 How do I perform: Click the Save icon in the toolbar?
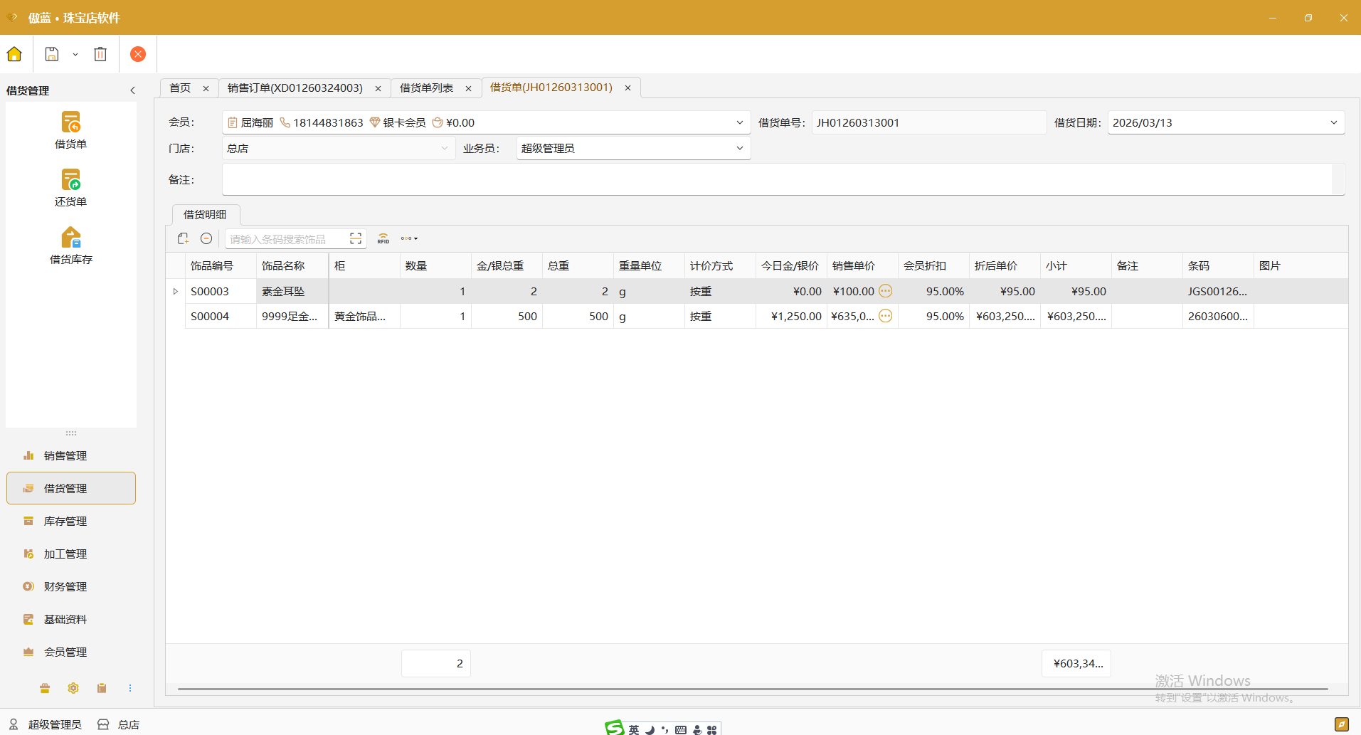tap(51, 54)
